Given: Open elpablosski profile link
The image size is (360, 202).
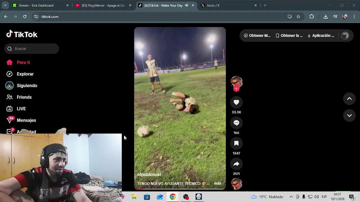Looking at the screenshot, I should [149, 175].
